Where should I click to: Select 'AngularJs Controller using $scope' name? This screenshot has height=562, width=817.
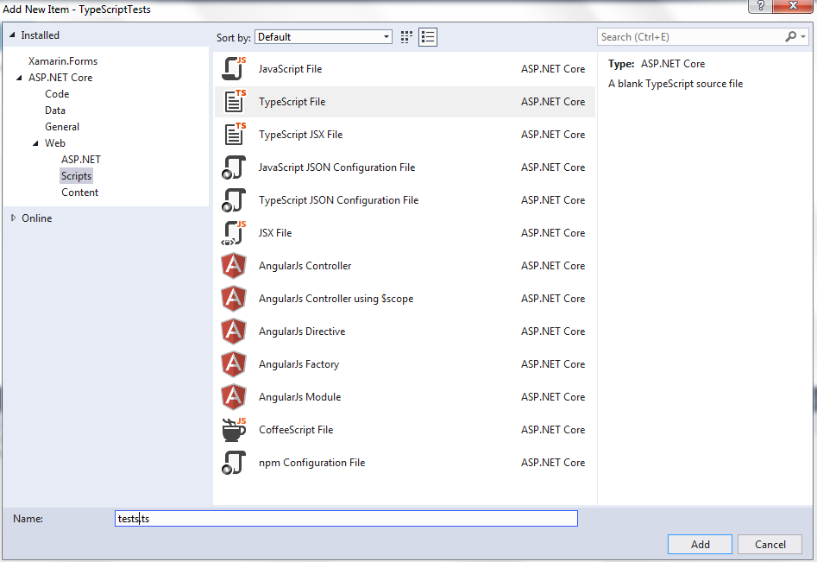[x=336, y=299]
